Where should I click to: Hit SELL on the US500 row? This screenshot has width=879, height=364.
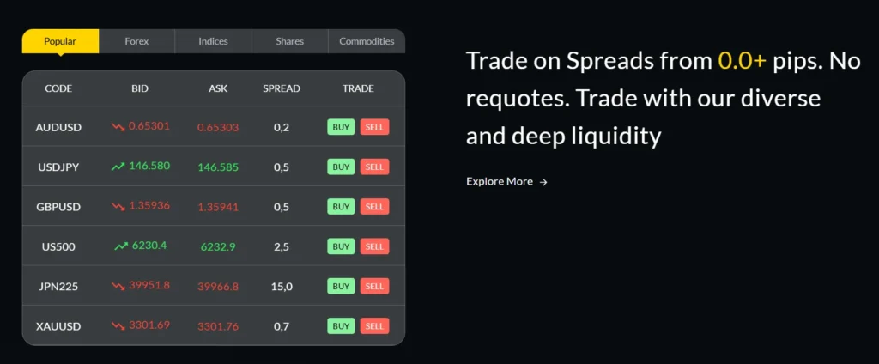pyautogui.click(x=374, y=246)
